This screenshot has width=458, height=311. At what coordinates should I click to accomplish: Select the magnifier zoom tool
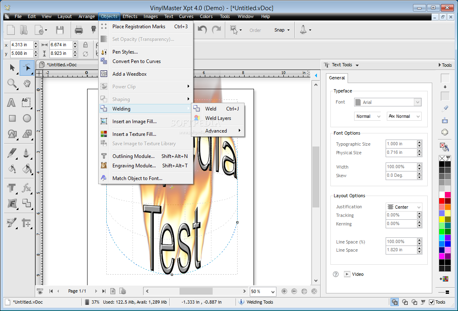[x=12, y=84]
